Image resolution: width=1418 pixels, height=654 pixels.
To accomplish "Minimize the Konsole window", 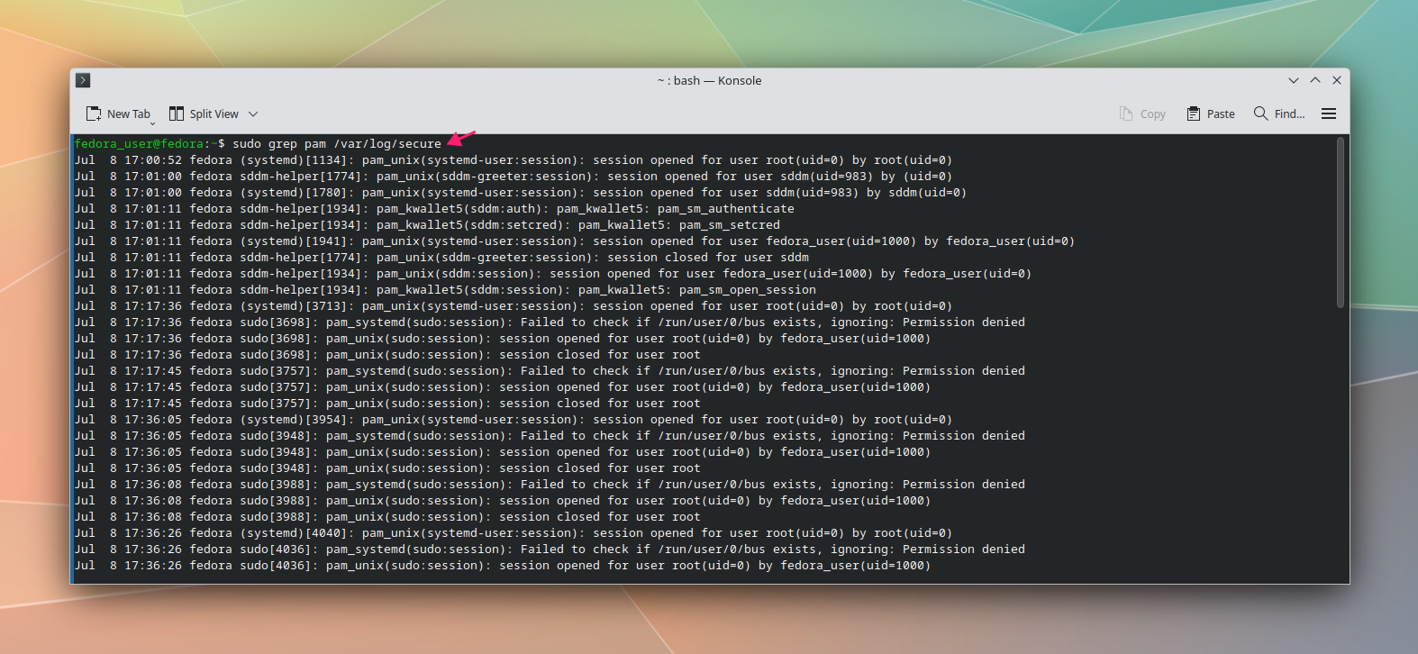I will click(x=1294, y=80).
